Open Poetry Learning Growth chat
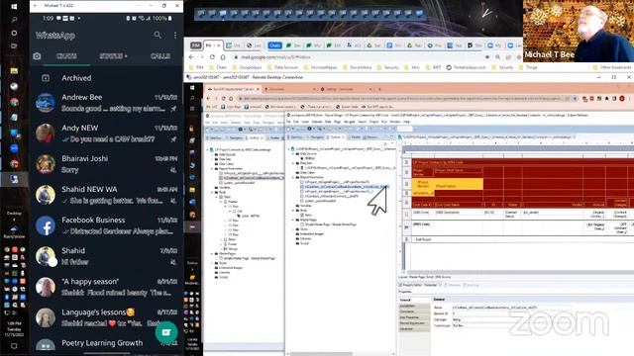634x356 pixels. tap(106, 344)
